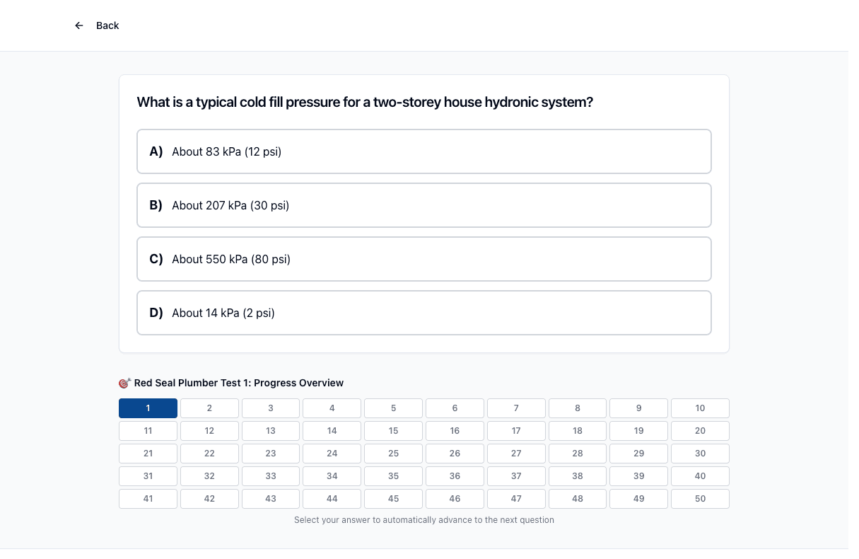The width and height of the screenshot is (859, 559).
Task: Jump to question 4
Action: click(332, 408)
